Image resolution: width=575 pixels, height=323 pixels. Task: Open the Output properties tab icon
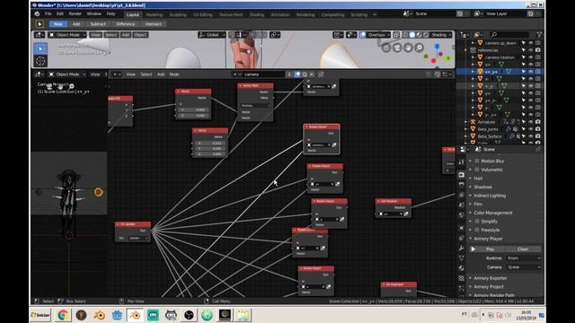click(x=461, y=185)
